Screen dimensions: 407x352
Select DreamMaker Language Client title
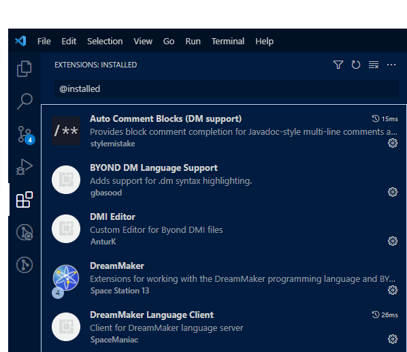(x=152, y=315)
